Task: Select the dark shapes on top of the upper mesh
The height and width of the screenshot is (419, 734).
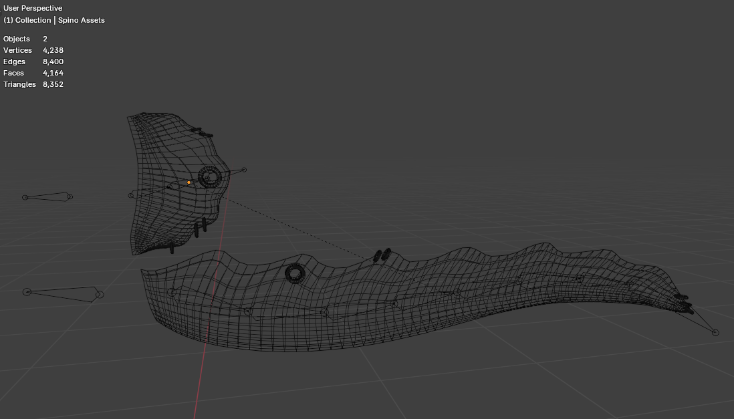Action: (202, 132)
